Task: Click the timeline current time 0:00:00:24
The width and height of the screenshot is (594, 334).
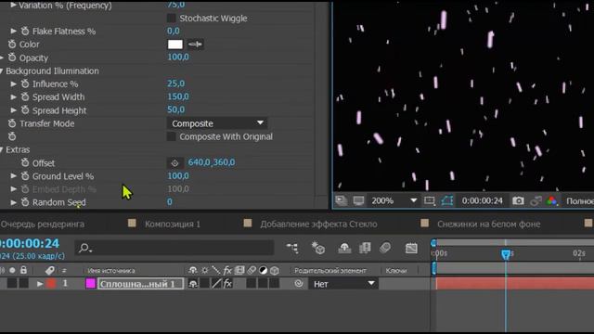Action: pos(30,243)
